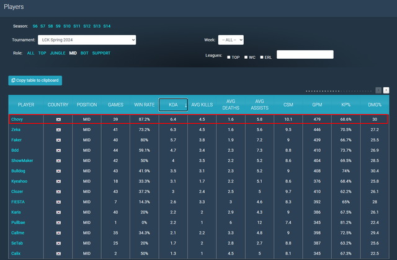
Task: Sort table by POSITION column header
Action: point(87,105)
